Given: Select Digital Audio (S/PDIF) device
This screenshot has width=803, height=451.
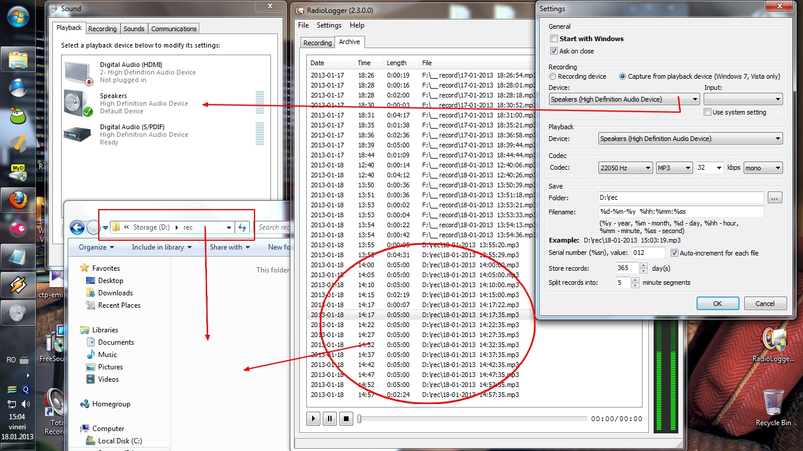Looking at the screenshot, I should click(165, 134).
